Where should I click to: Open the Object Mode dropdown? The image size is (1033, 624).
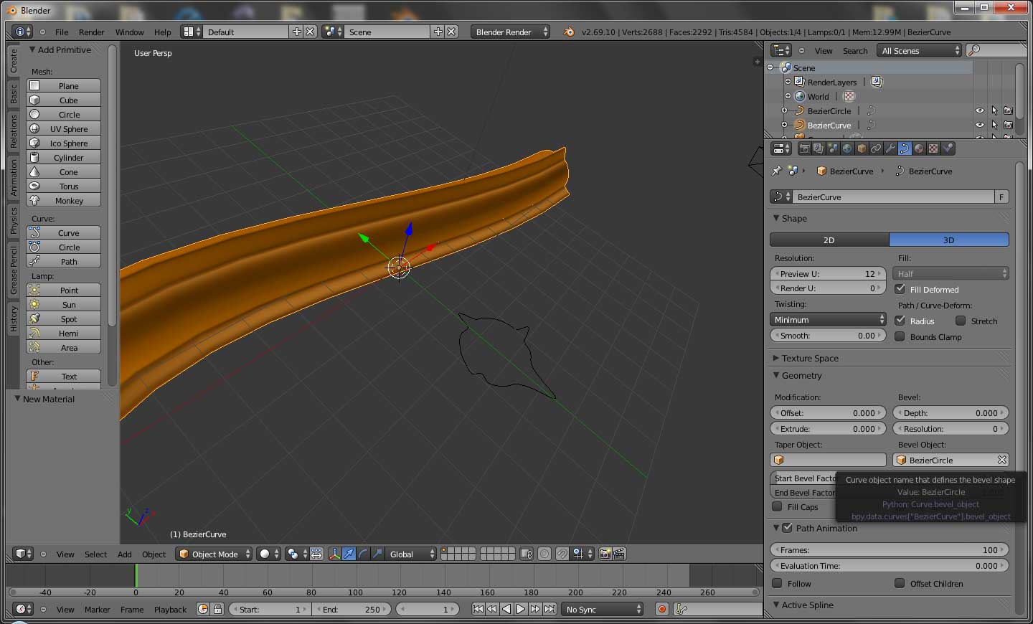214,554
